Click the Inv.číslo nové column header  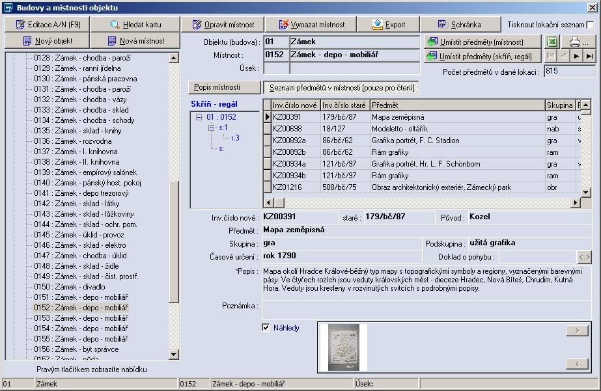point(295,105)
